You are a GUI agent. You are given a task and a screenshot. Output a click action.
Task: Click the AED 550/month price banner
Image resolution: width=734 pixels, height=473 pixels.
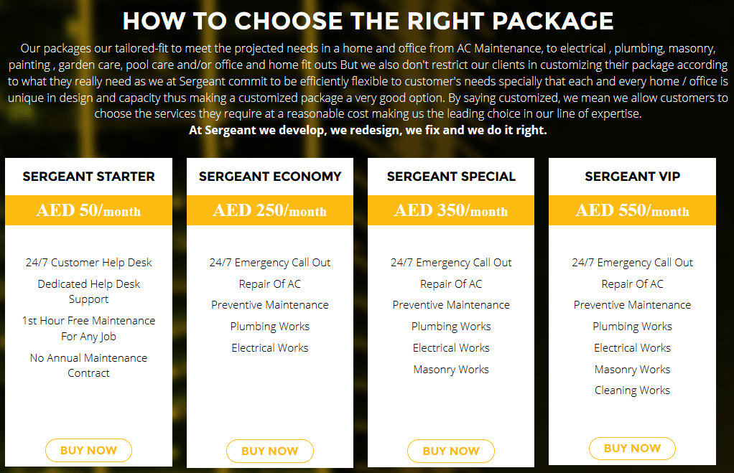tap(632, 210)
